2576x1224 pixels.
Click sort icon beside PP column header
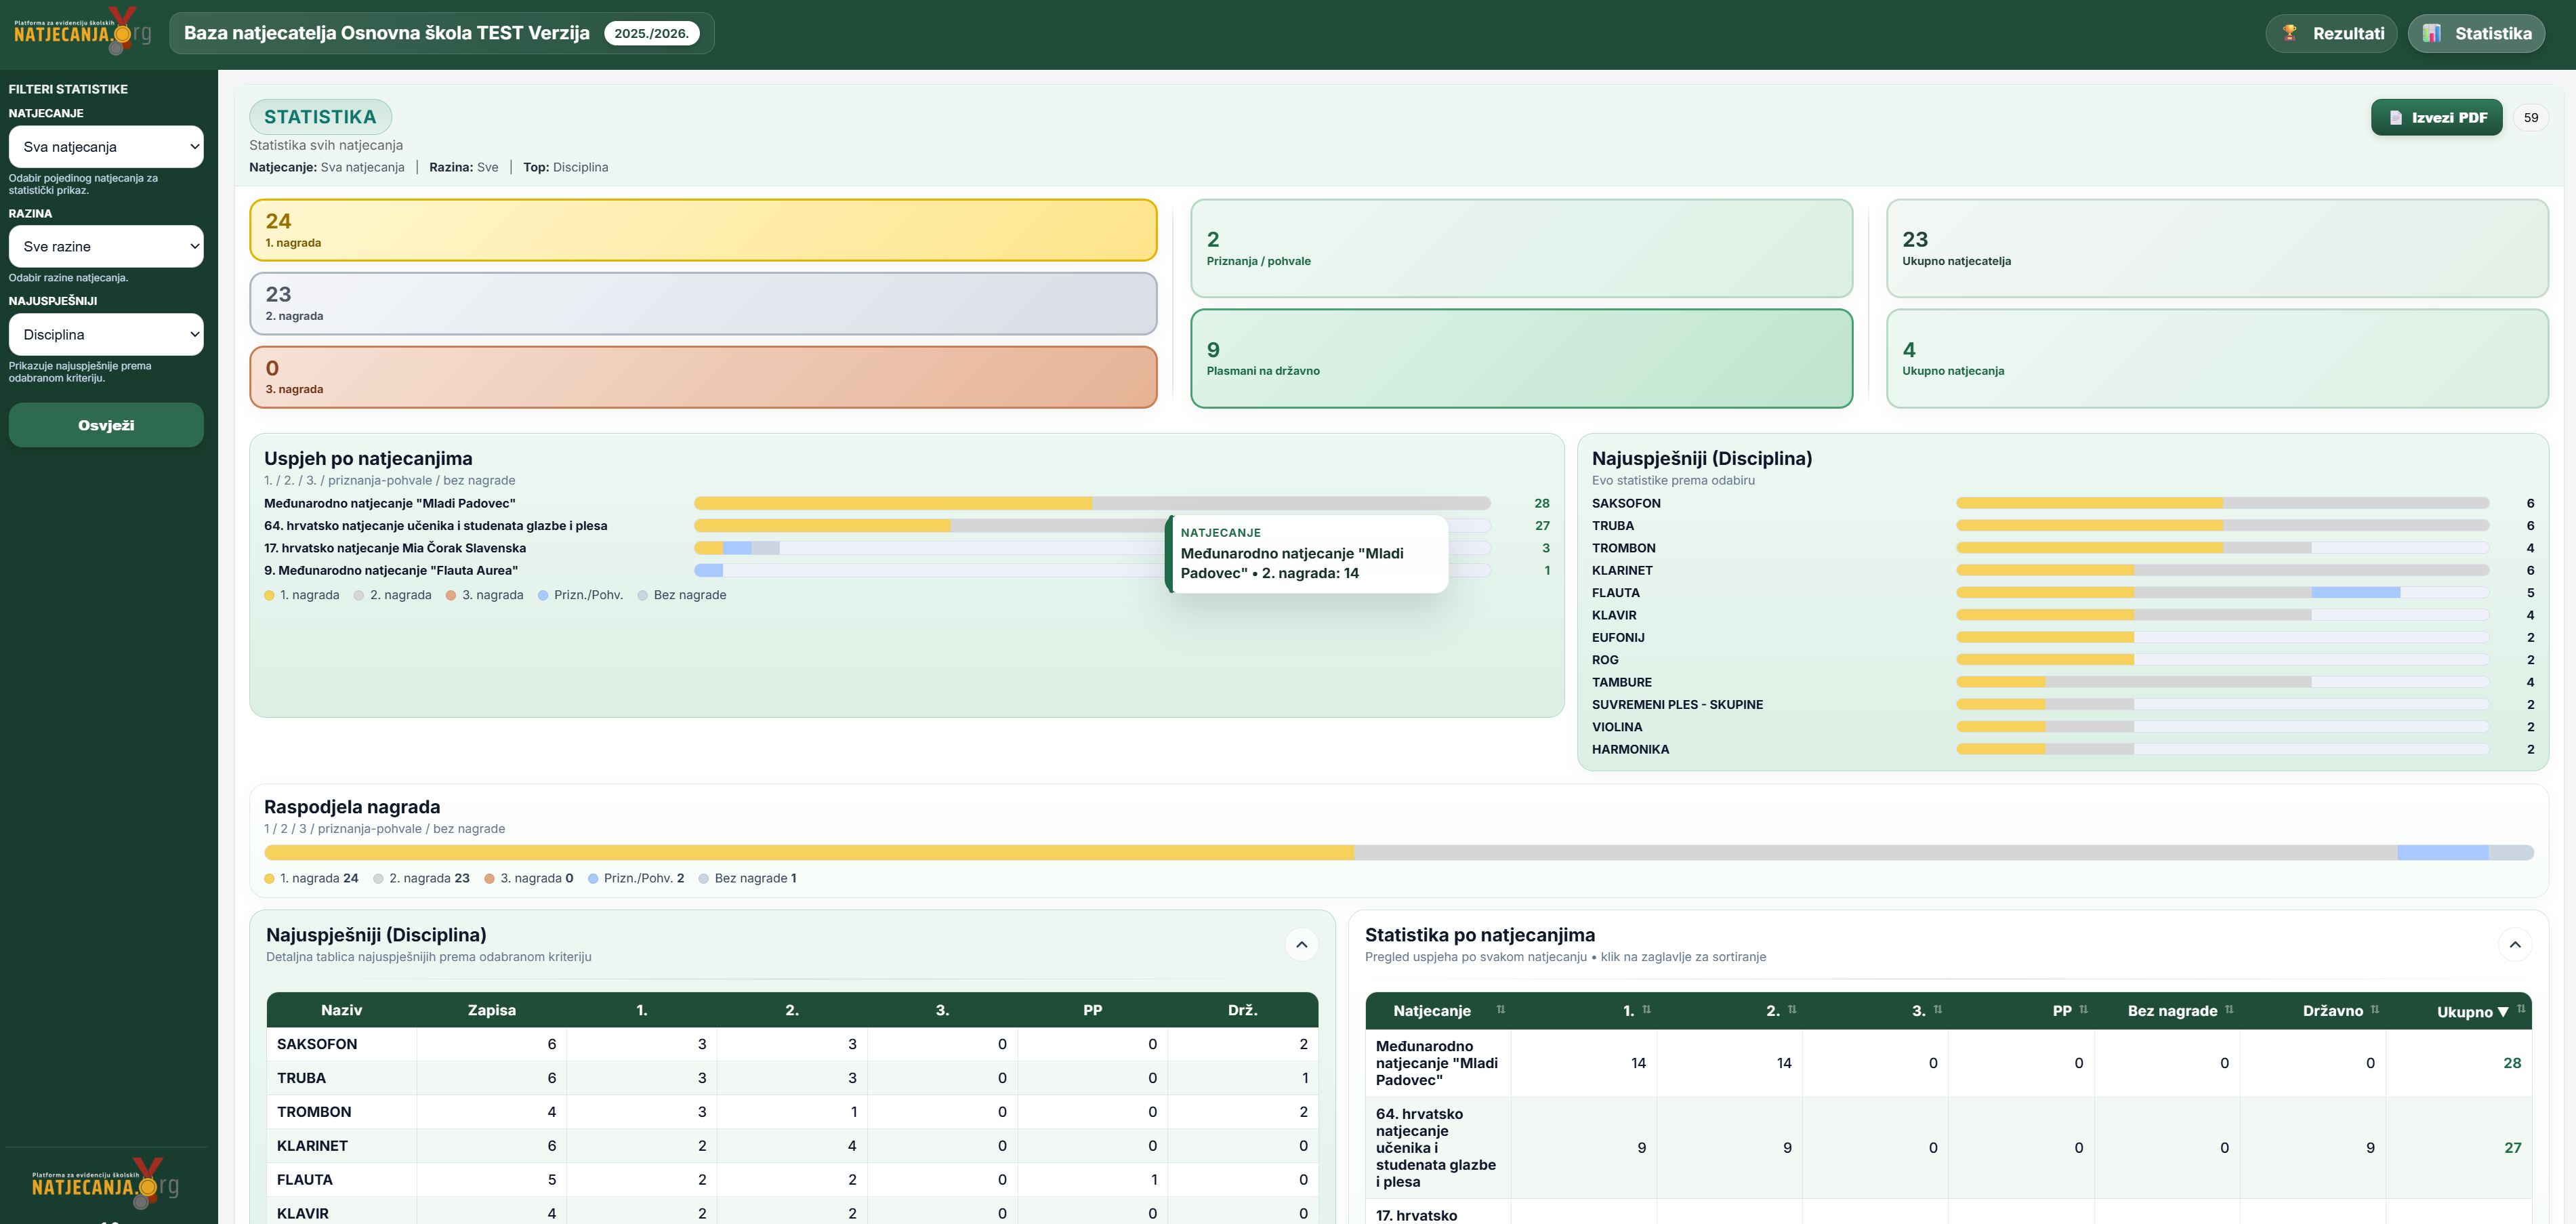tap(2084, 1010)
